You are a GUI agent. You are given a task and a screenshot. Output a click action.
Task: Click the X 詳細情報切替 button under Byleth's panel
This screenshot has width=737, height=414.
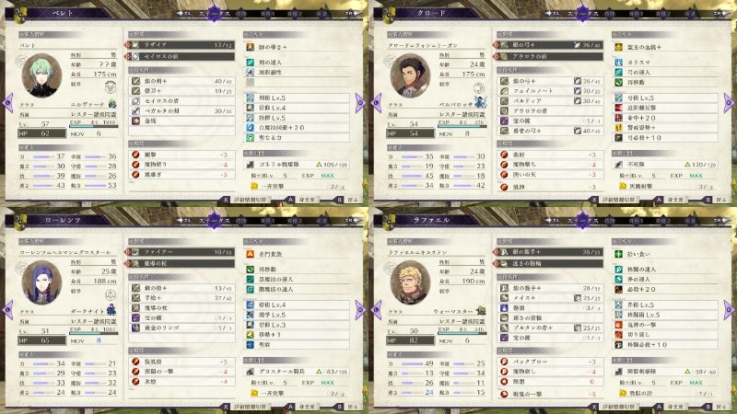pos(245,200)
